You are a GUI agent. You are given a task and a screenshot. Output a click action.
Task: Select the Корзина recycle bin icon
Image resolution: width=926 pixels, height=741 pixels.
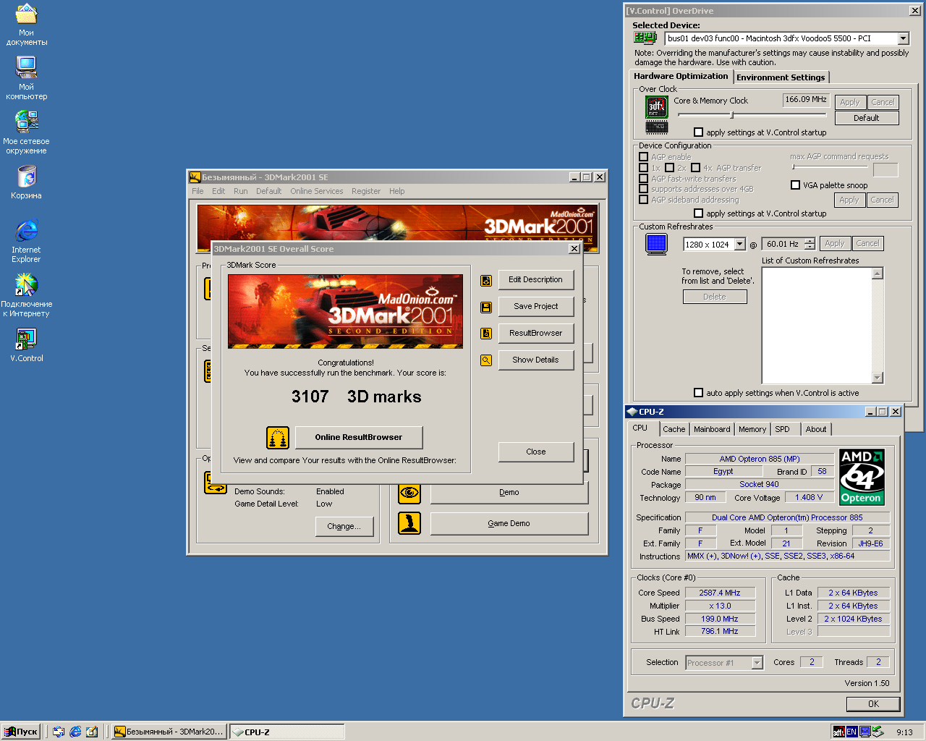click(26, 177)
